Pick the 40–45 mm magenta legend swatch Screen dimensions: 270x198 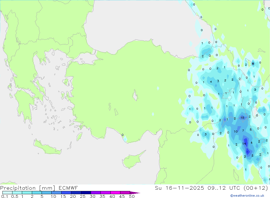tap(115, 193)
